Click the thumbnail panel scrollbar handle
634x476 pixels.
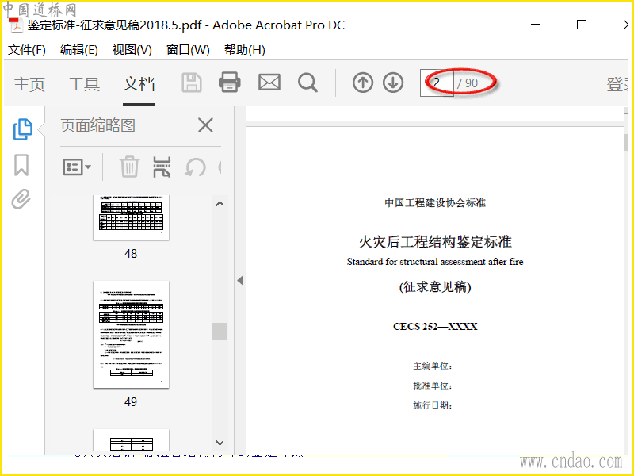(x=220, y=331)
